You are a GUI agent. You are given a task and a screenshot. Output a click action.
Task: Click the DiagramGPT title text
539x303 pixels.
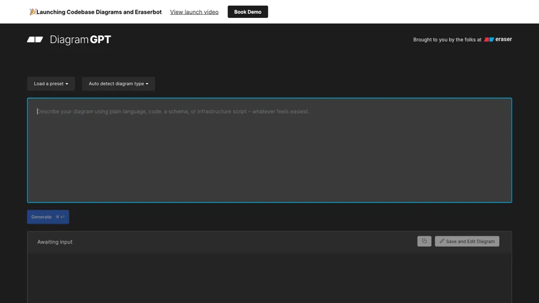click(x=81, y=40)
